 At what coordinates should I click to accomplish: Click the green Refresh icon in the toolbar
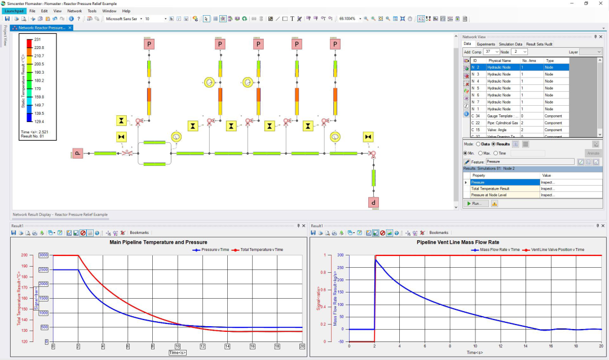coord(244,19)
